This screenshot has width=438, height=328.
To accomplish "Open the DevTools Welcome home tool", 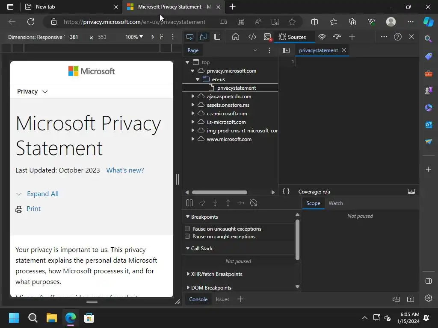I will tap(236, 37).
